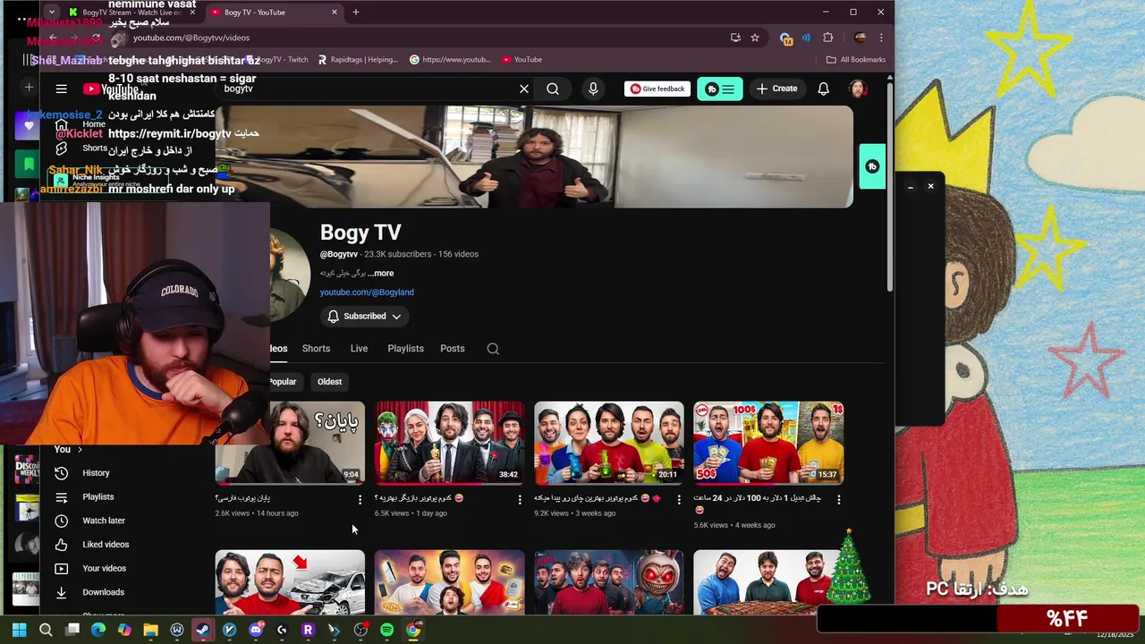Expand channel description with ...more
Viewport: 1145px width, 644px height.
pos(380,274)
